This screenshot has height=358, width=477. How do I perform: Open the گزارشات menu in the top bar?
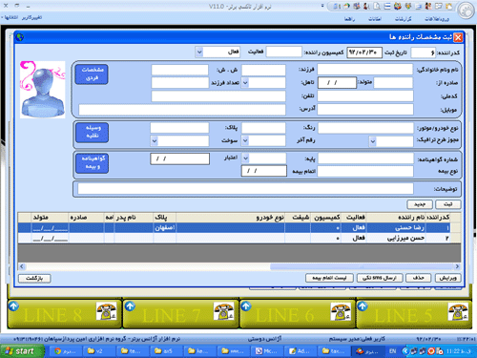[x=403, y=19]
